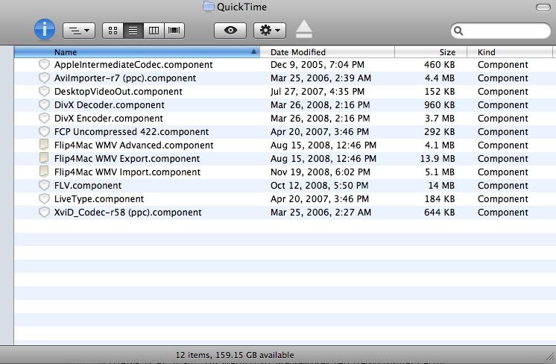Click status text 12 items, 159.15 GB available
Screen dimensions: 556x364
tap(235, 355)
